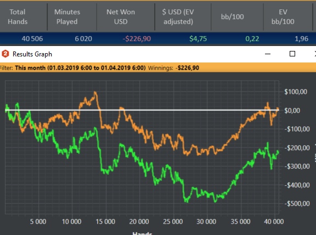Click the 35 000 hands axis label
The height and width of the screenshot is (235, 316).
tap(240, 221)
